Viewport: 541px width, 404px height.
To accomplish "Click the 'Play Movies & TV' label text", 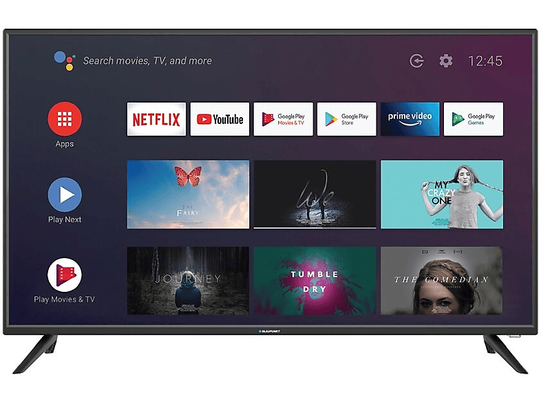I will pyautogui.click(x=64, y=299).
